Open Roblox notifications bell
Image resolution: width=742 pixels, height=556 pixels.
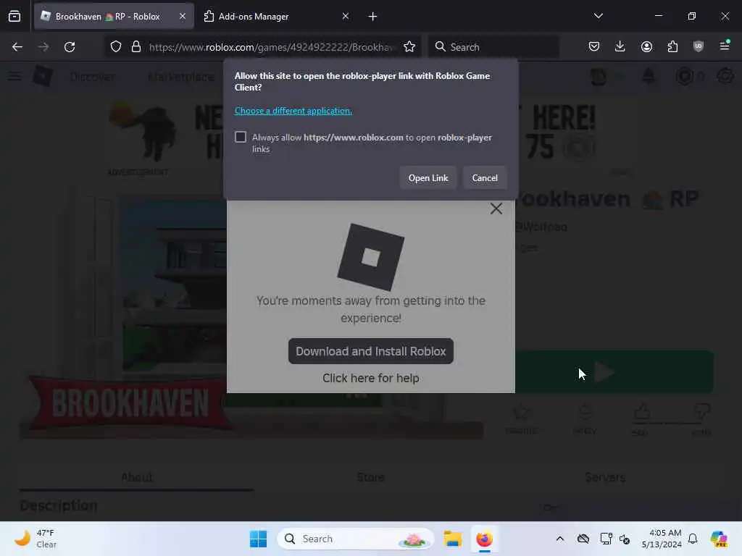pos(649,76)
